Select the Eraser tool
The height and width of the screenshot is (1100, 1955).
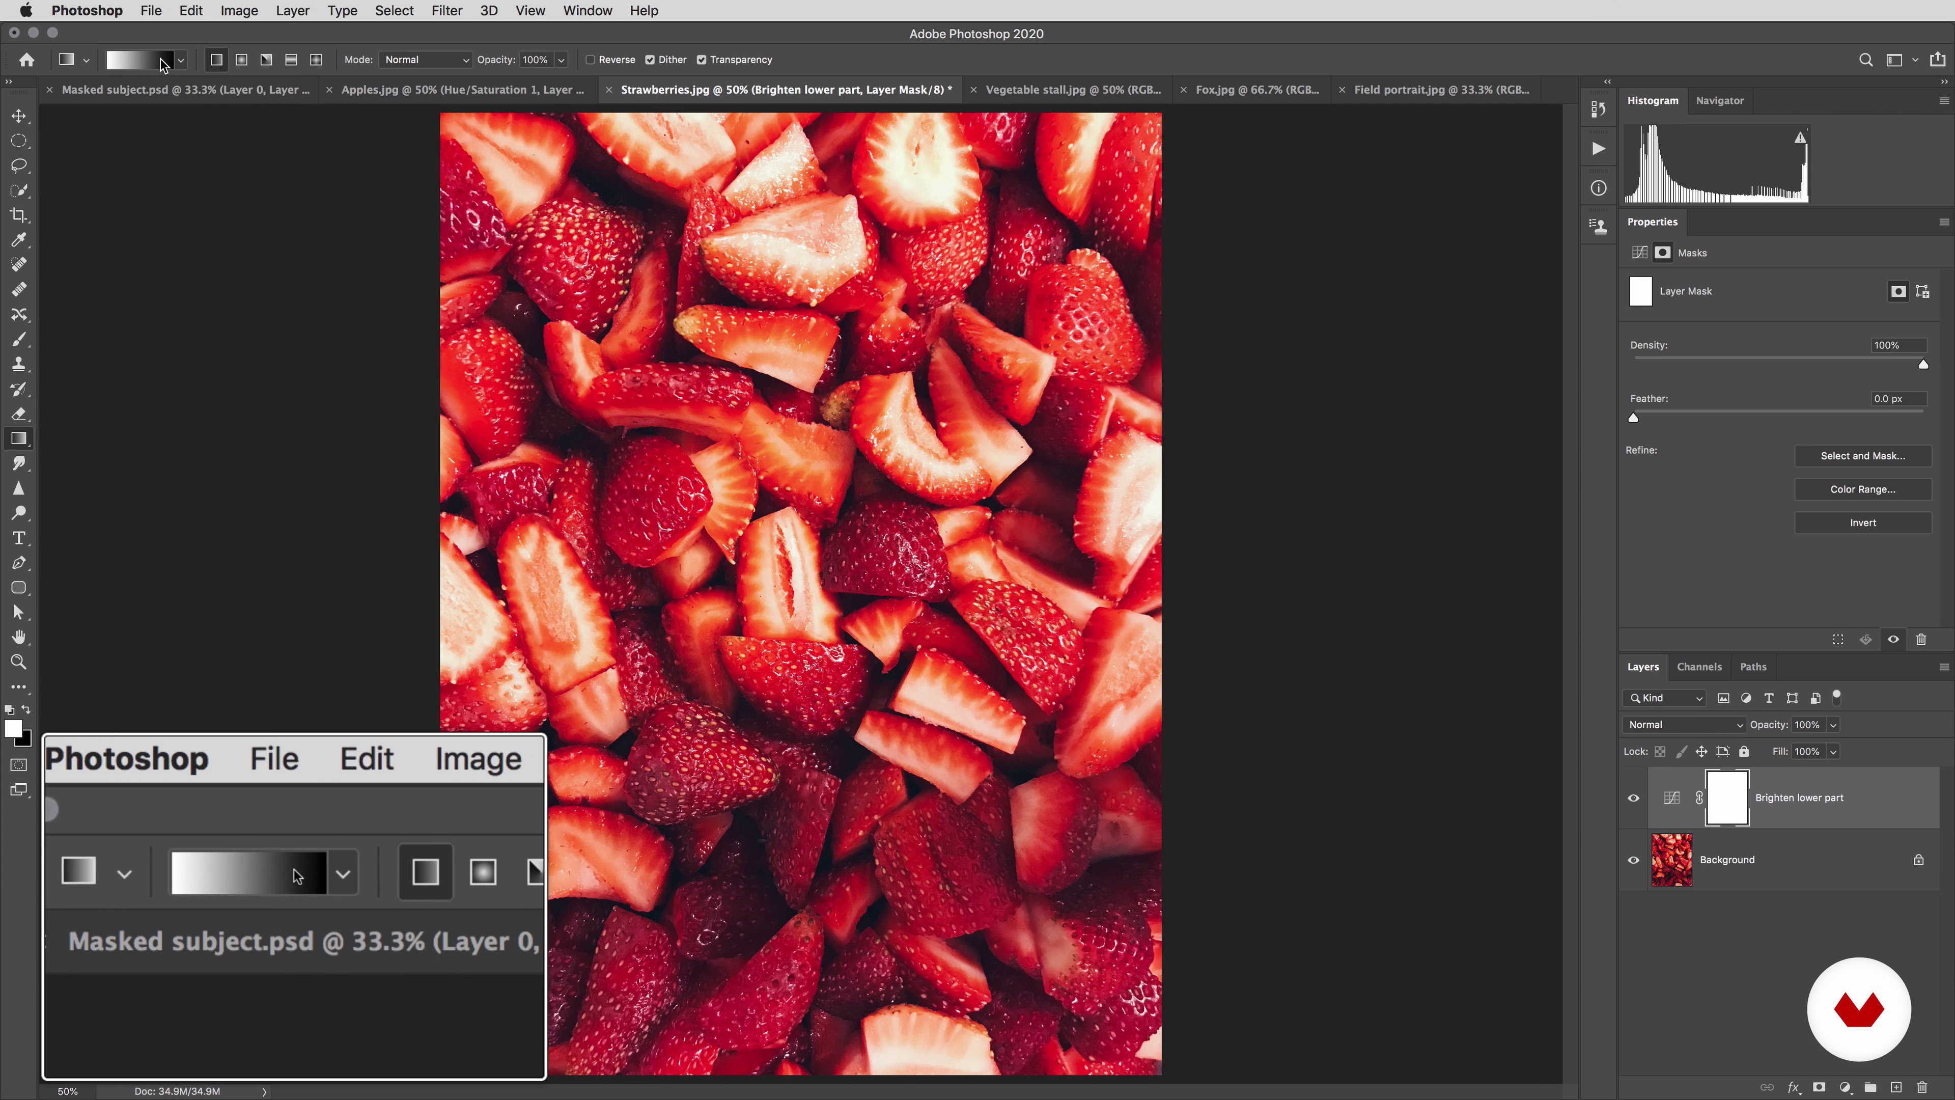coord(19,415)
